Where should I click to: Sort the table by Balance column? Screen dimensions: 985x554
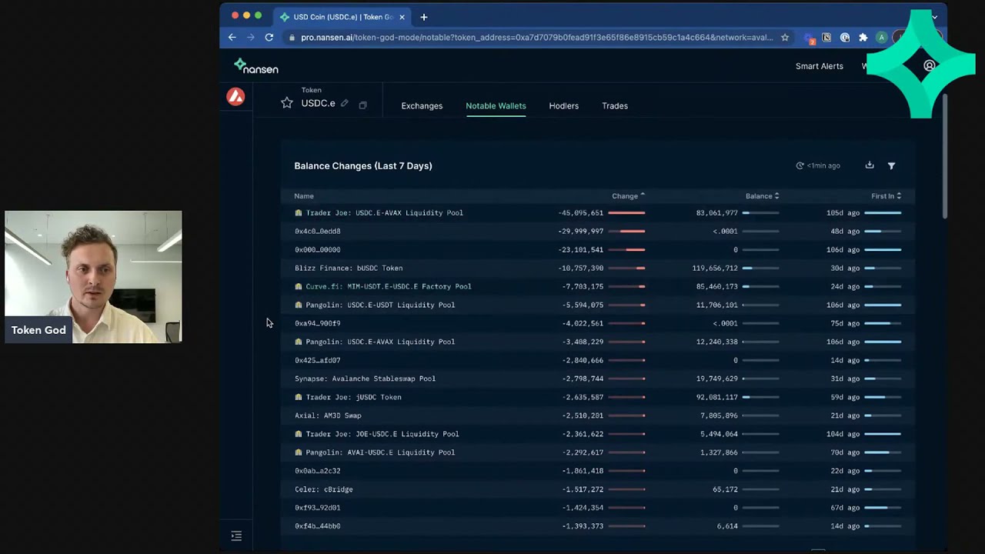tap(762, 196)
